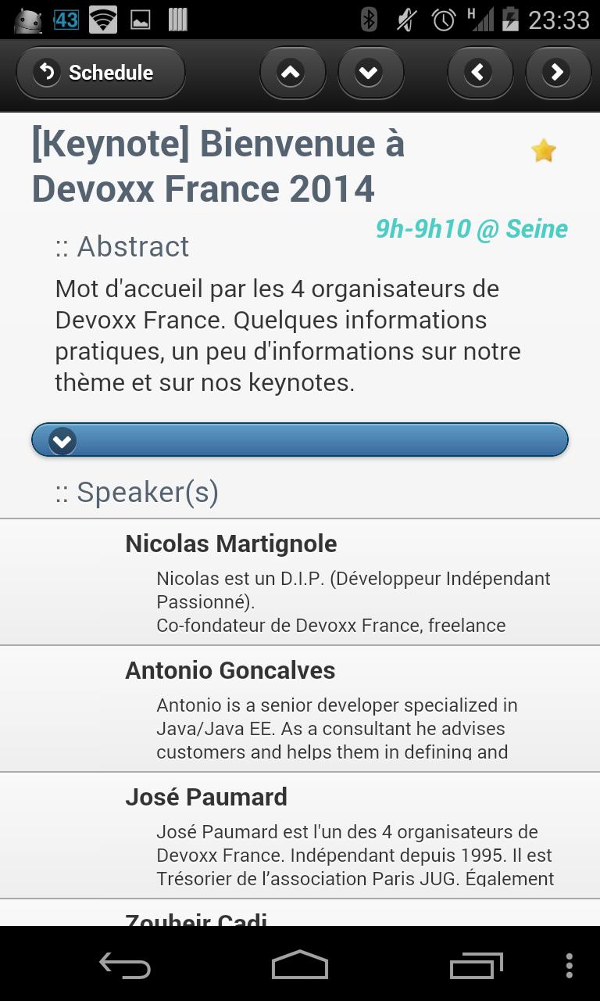Tap the 9h-9h10 @ Seine time slot

pyautogui.click(x=471, y=229)
